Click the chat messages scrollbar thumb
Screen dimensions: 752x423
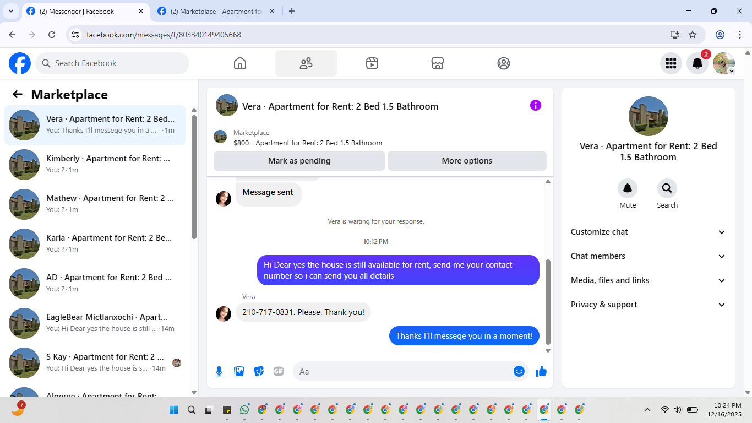tap(548, 302)
